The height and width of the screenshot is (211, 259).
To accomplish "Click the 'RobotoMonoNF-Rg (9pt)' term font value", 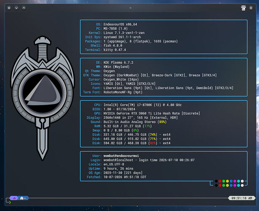I will (x=123, y=92).
